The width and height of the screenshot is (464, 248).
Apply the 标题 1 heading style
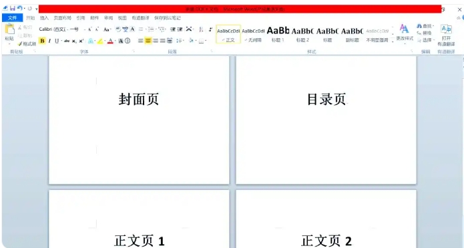(278, 34)
